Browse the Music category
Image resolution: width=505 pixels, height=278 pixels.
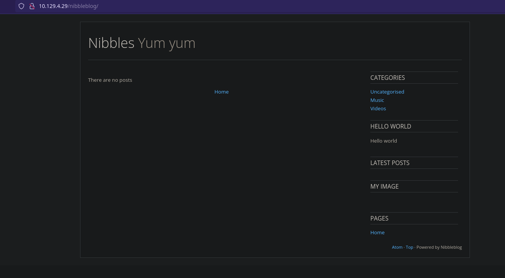coord(377,100)
